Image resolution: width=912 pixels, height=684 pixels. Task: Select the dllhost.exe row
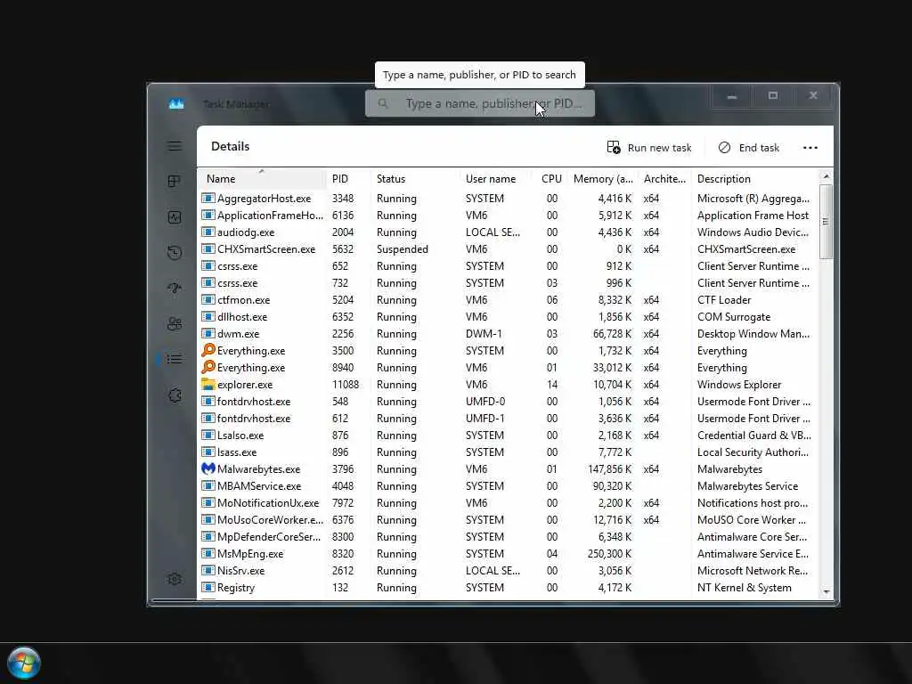coord(507,316)
